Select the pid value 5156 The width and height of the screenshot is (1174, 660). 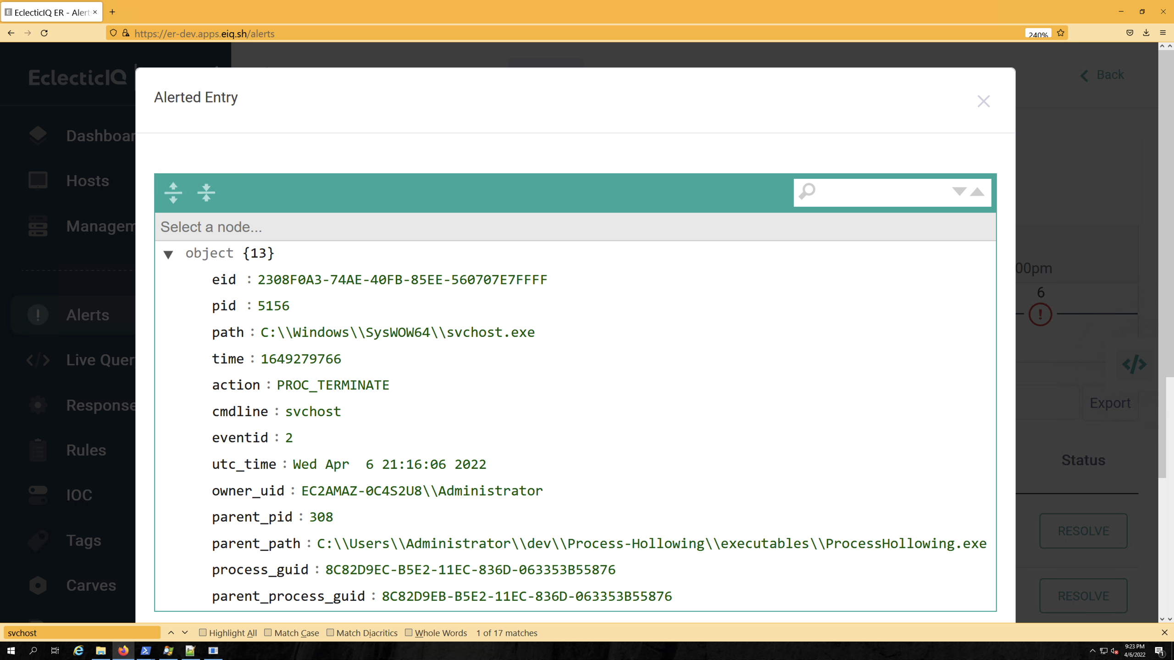coord(273,306)
